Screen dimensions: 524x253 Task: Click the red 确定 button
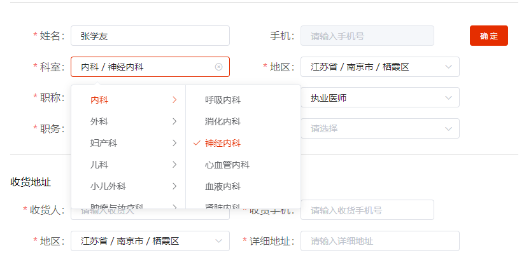point(488,36)
